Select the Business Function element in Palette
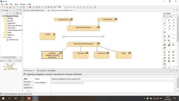This screenshot has width=179, height=101. coord(173,55)
